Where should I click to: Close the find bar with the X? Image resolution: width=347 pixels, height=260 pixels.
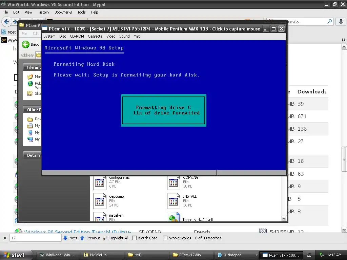[5, 238]
